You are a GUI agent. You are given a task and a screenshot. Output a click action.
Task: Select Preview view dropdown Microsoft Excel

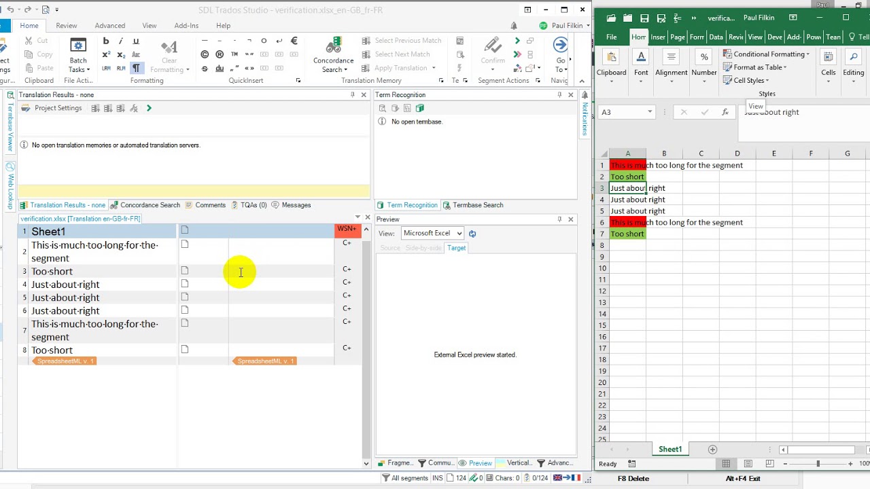click(432, 233)
